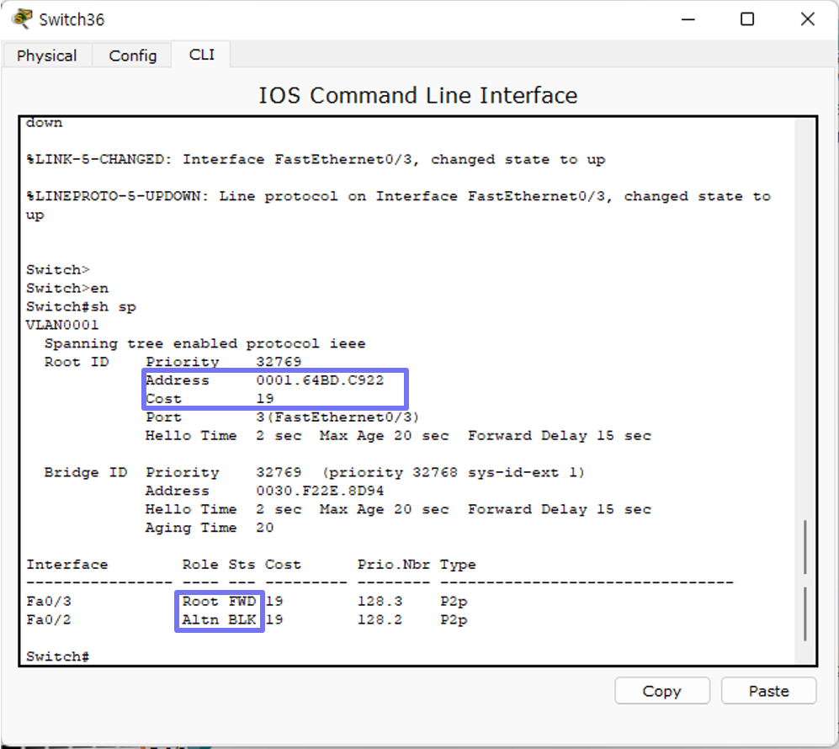
Task: Click the 'Switch#sh sp' command line
Action: pyautogui.click(x=81, y=307)
